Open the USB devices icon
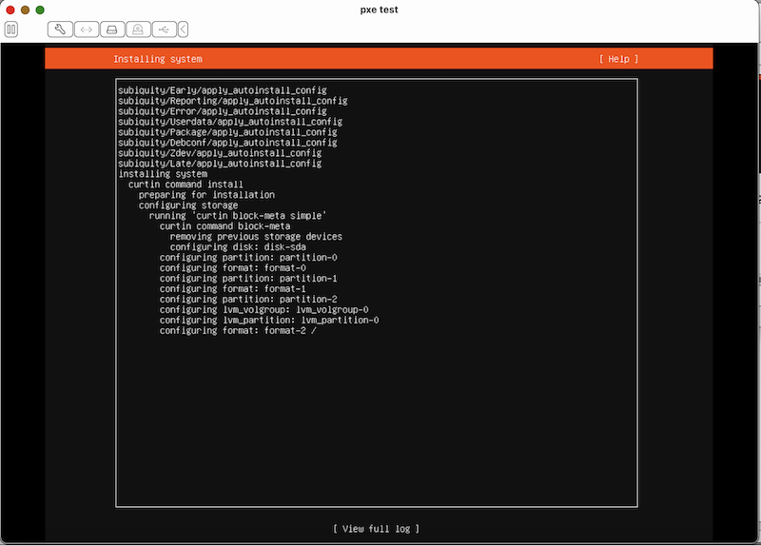Screen dimensions: 761x546 (164, 29)
